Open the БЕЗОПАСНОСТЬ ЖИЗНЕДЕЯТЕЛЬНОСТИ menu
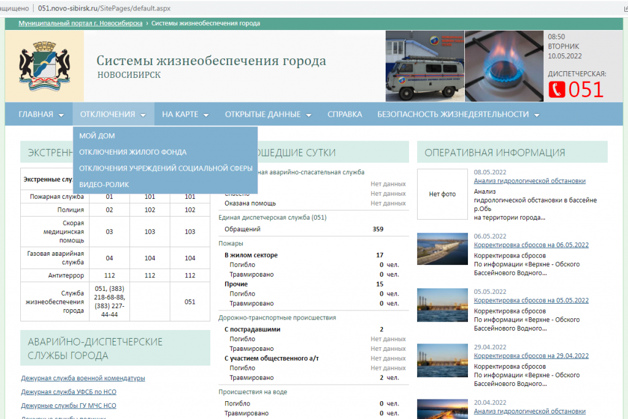Viewport: 628px width, 419px height. [x=453, y=115]
